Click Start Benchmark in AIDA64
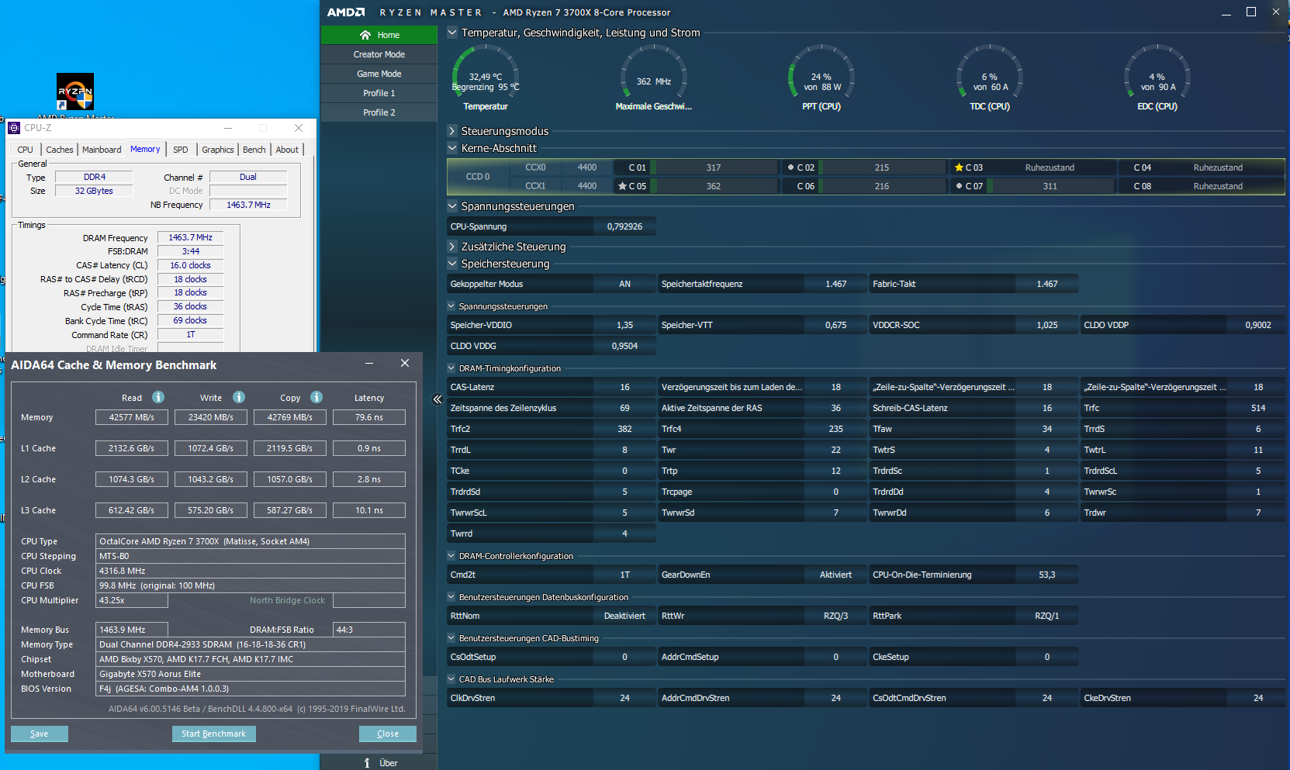Screen dimensions: 1290x770 [x=213, y=734]
